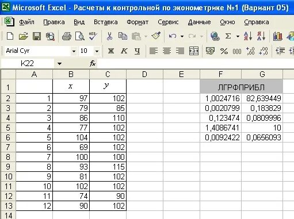Apply percent style format
This screenshot has width=294, height=219.
[224, 51]
